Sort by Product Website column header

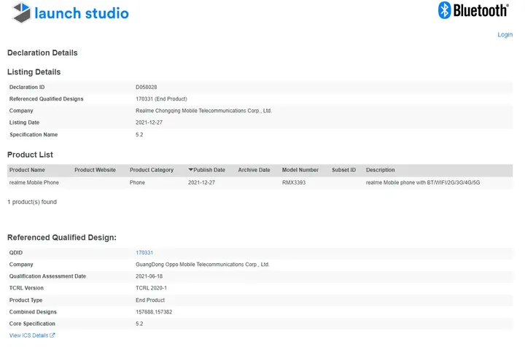tap(95, 170)
